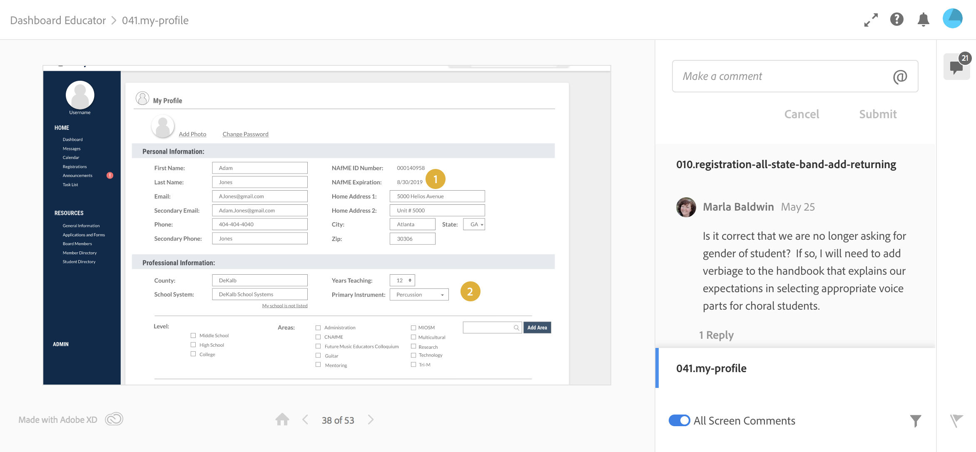The image size is (976, 452).
Task: Select Member Directory in sidebar
Action: click(x=80, y=253)
